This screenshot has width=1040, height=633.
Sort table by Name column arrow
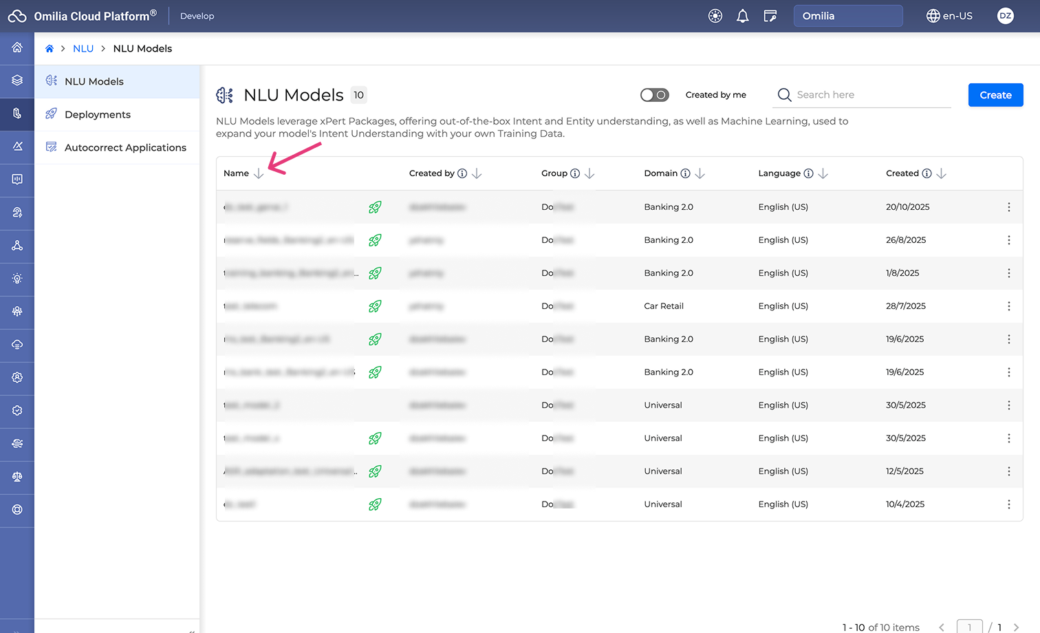coord(259,173)
